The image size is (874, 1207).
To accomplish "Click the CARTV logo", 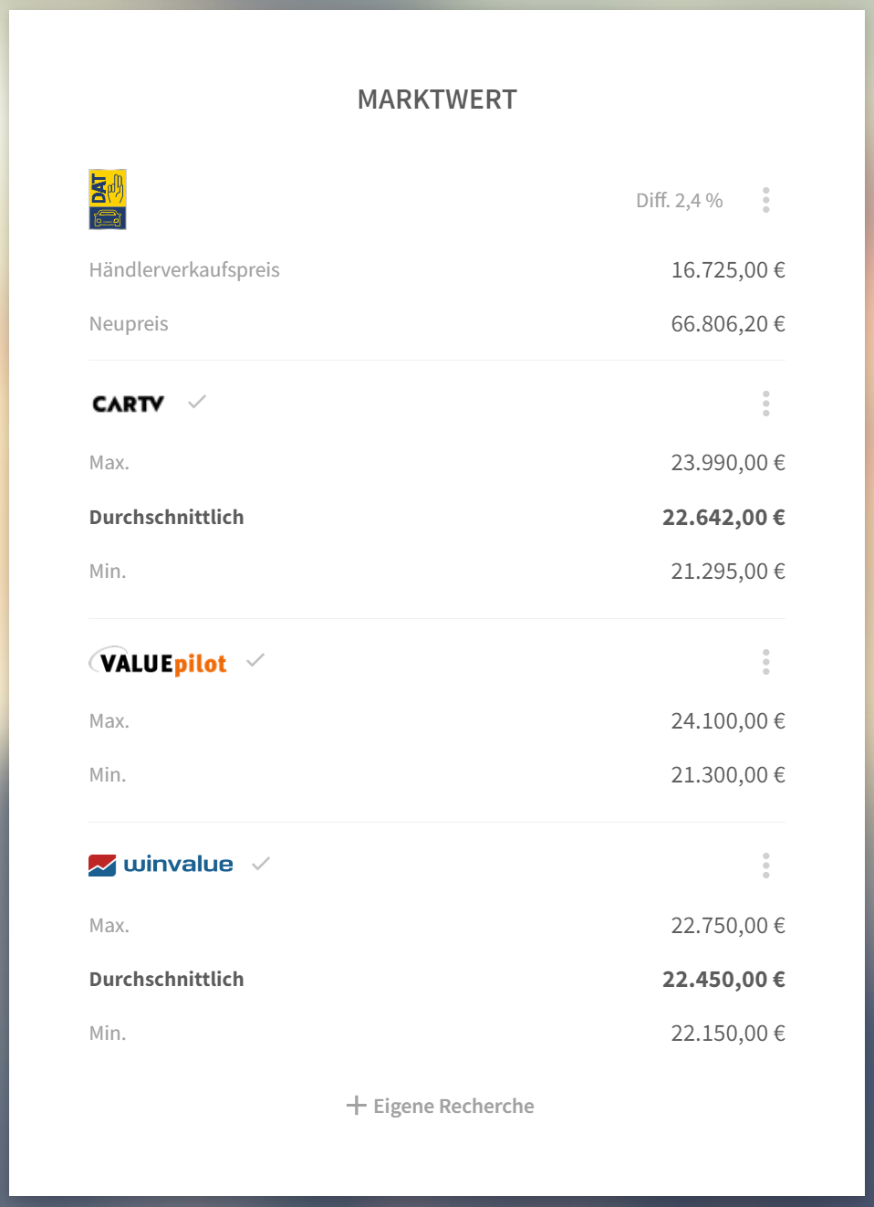I will (129, 404).
